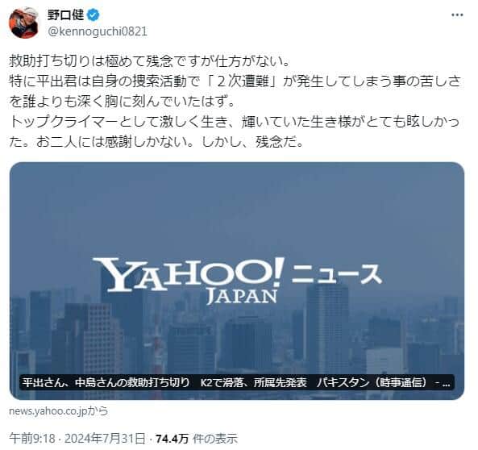Click the JAPAN wordmark under the Yahoo logo
Image resolution: width=478 pixels, height=450 pixels.
click(x=242, y=296)
